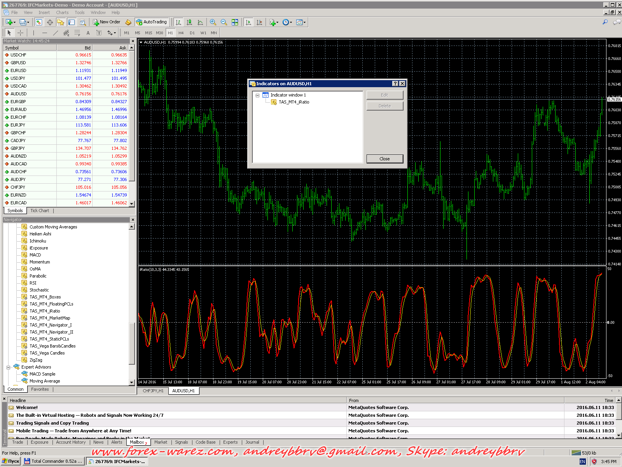Open the Charts menu
Viewport: 622px width, 467px height.
tap(62, 12)
